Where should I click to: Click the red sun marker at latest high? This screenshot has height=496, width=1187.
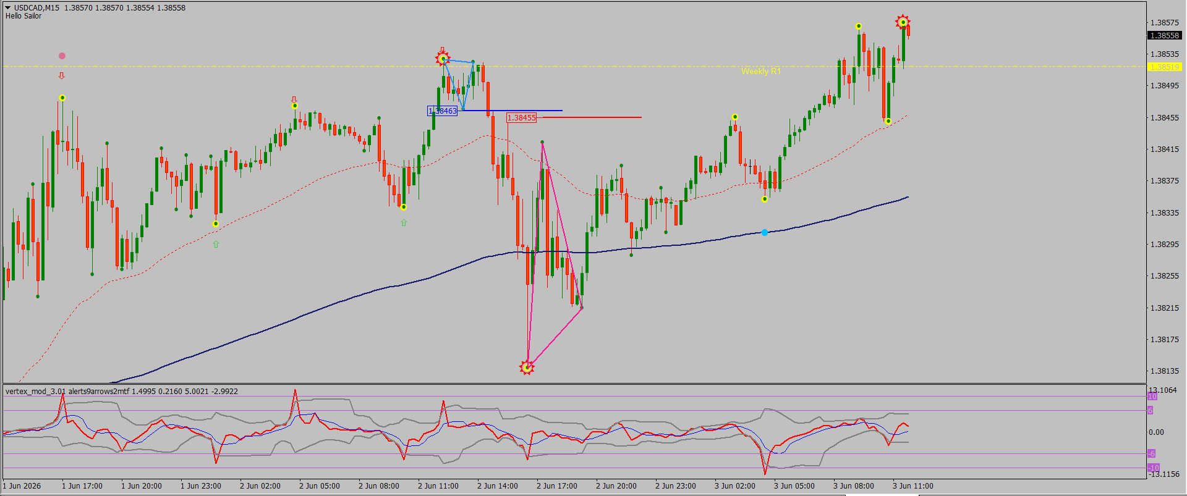click(903, 23)
